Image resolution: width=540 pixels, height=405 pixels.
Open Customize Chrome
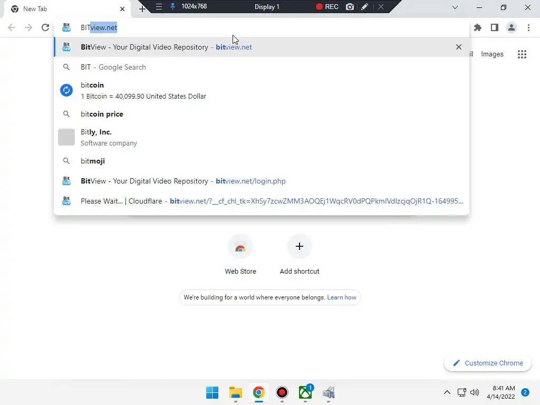(488, 363)
